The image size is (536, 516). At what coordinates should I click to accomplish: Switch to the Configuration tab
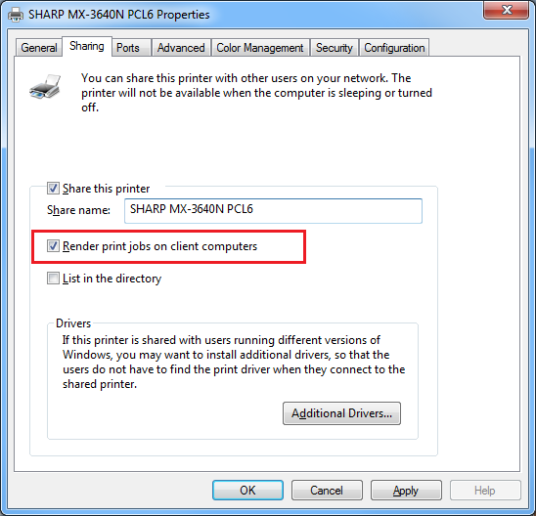point(394,48)
